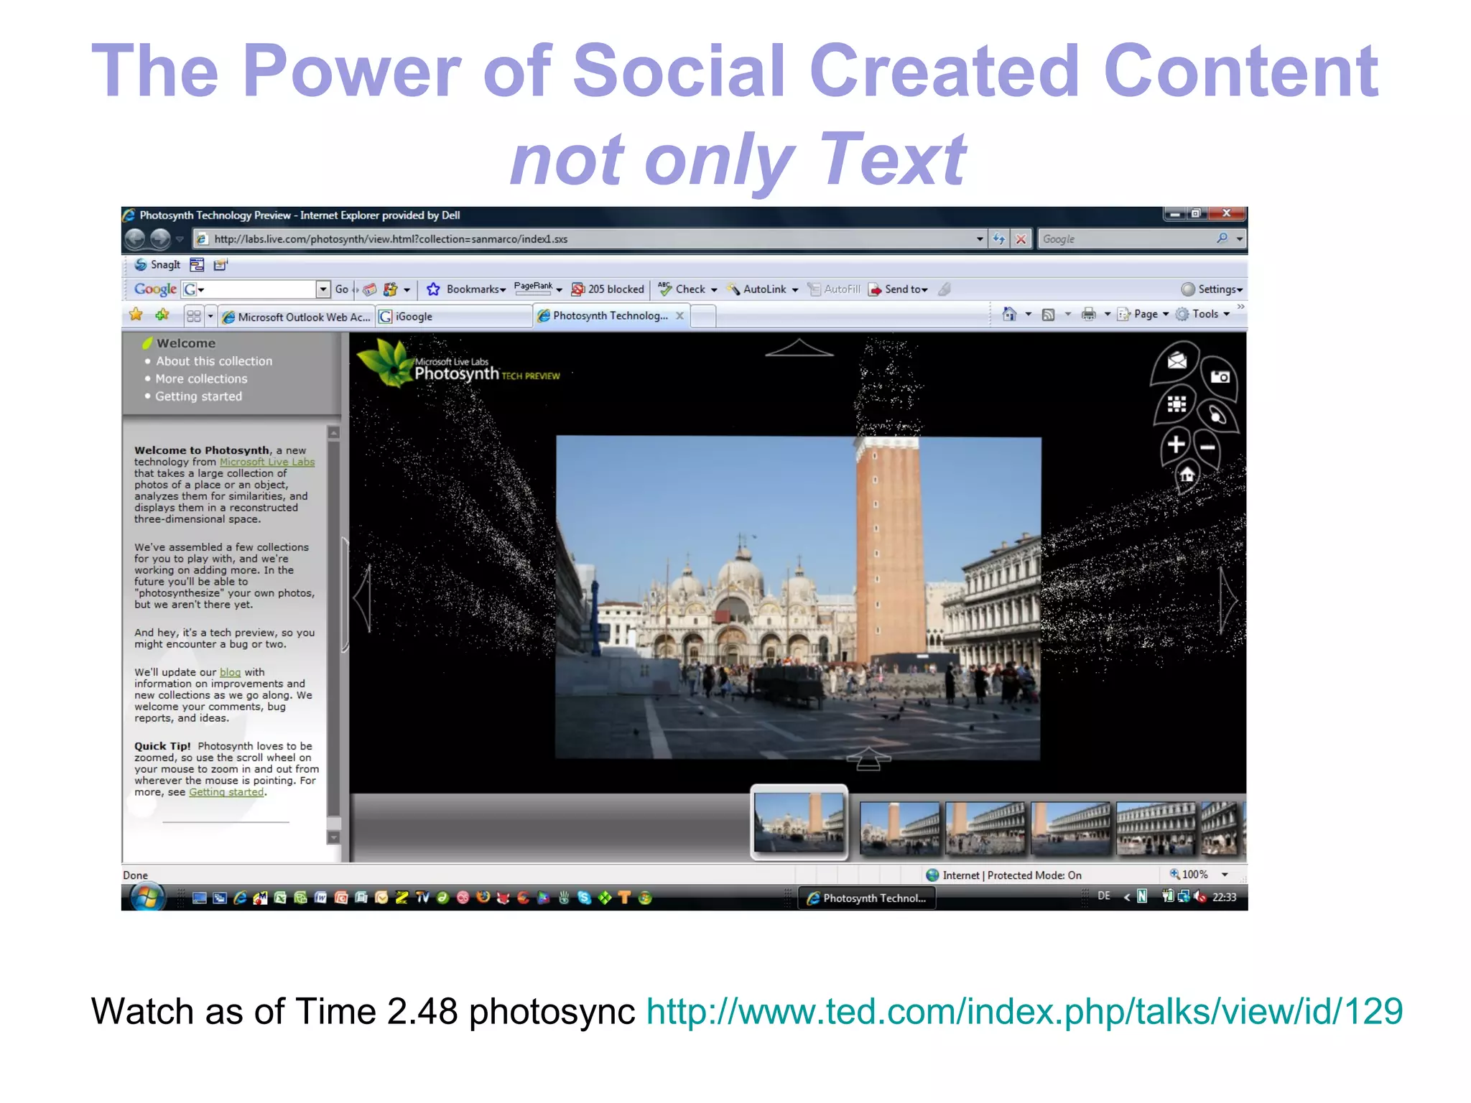Click the Quick Tabs icon

[x=193, y=316]
